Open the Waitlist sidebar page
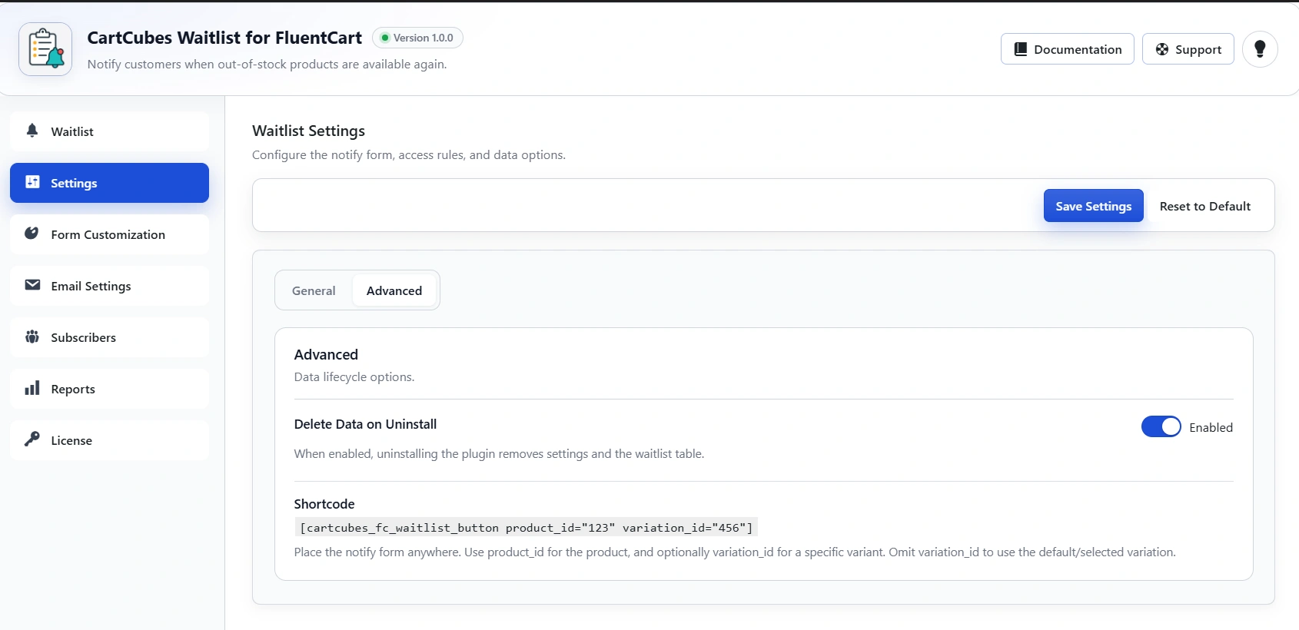Image resolution: width=1299 pixels, height=630 pixels. 109,131
